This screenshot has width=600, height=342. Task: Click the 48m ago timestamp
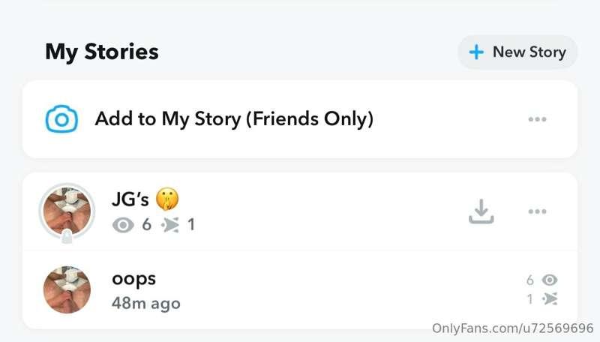pos(145,303)
